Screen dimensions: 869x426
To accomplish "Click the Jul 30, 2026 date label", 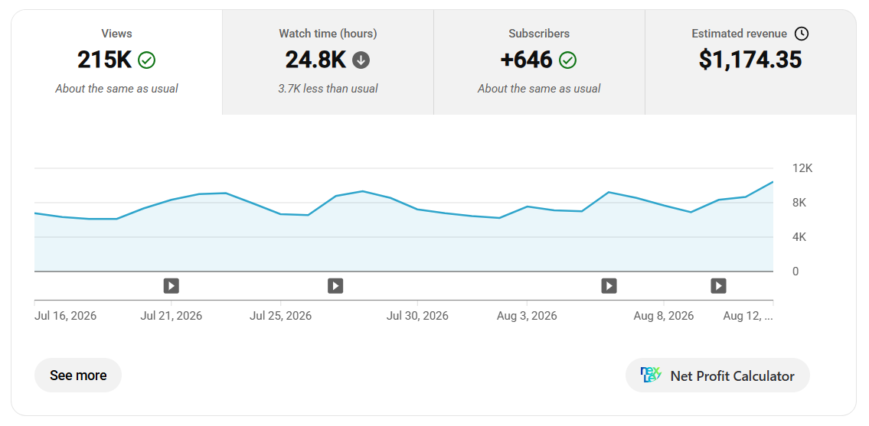I will point(417,317).
